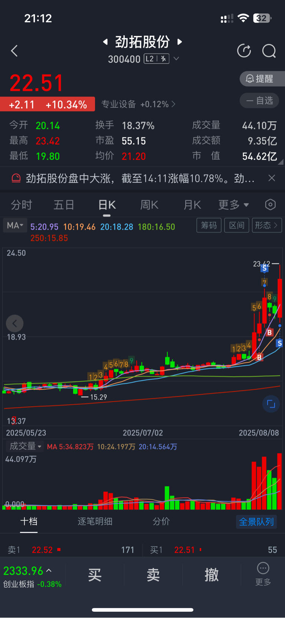Screen dimensions: 285x618
Task: Tap the 15.29 low price label
Action: click(98, 397)
